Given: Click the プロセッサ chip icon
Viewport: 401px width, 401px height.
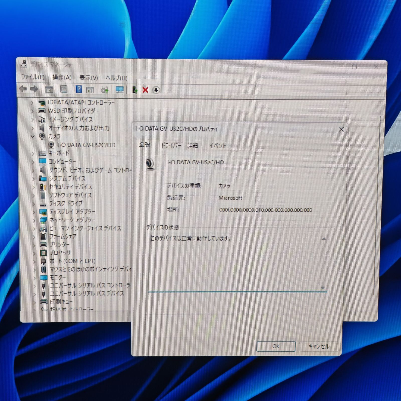Looking at the screenshot, I should pos(43,253).
